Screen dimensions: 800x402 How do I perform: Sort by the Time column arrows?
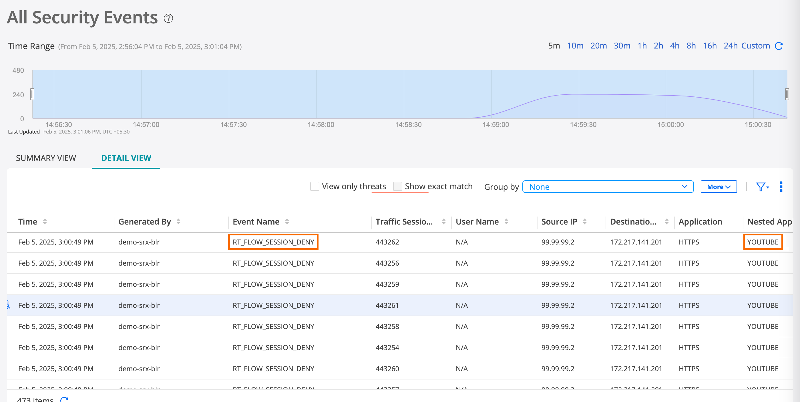point(45,222)
